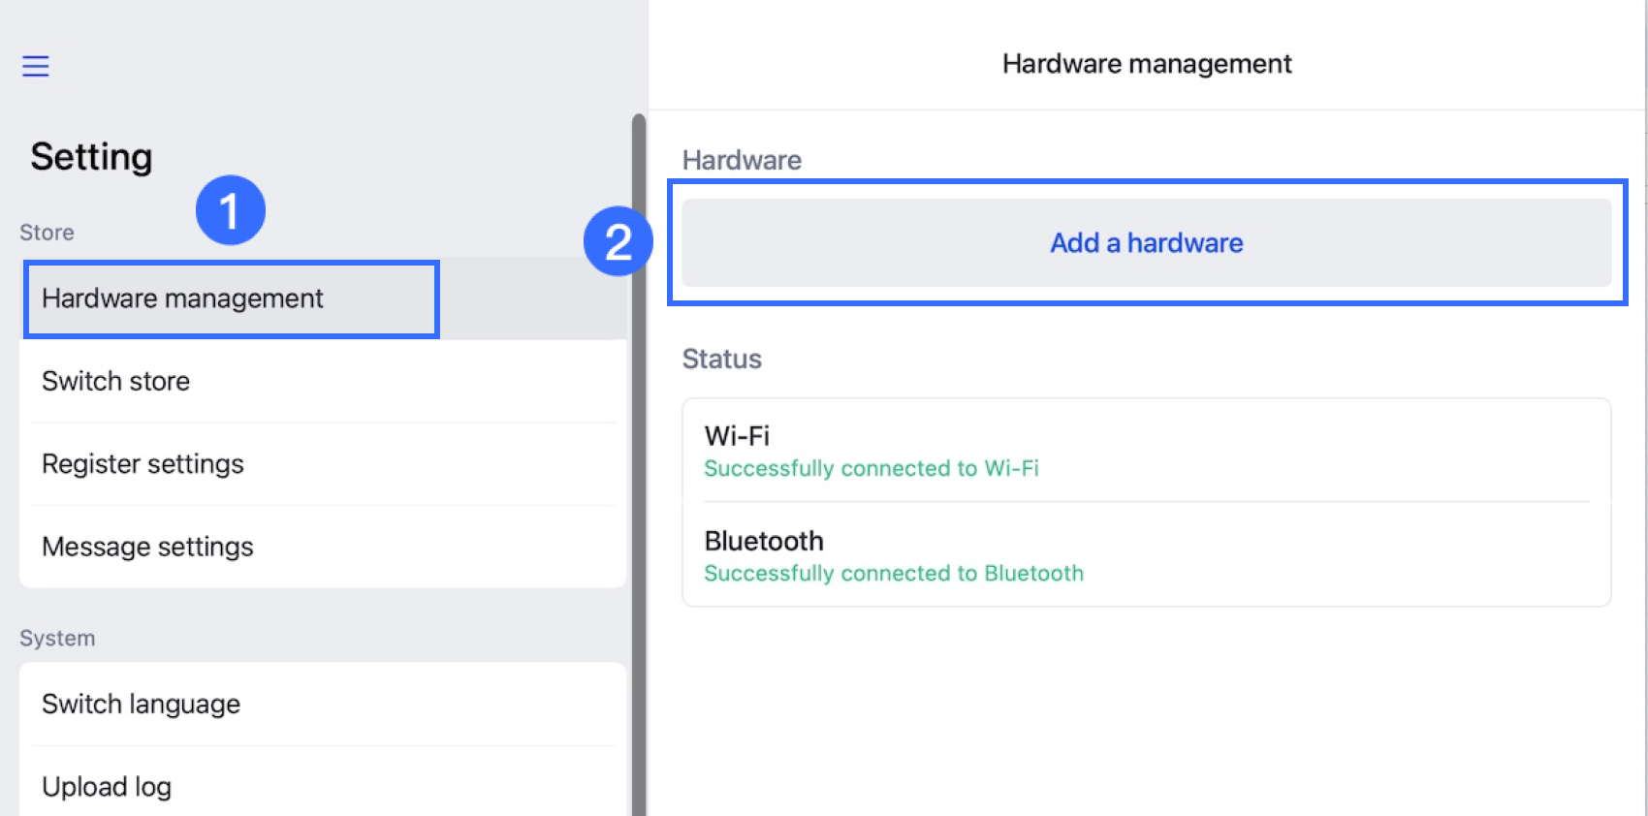Click the 'Successfully connected to Wi-Fi' message
The width and height of the screenshot is (1648, 816).
[x=871, y=469]
